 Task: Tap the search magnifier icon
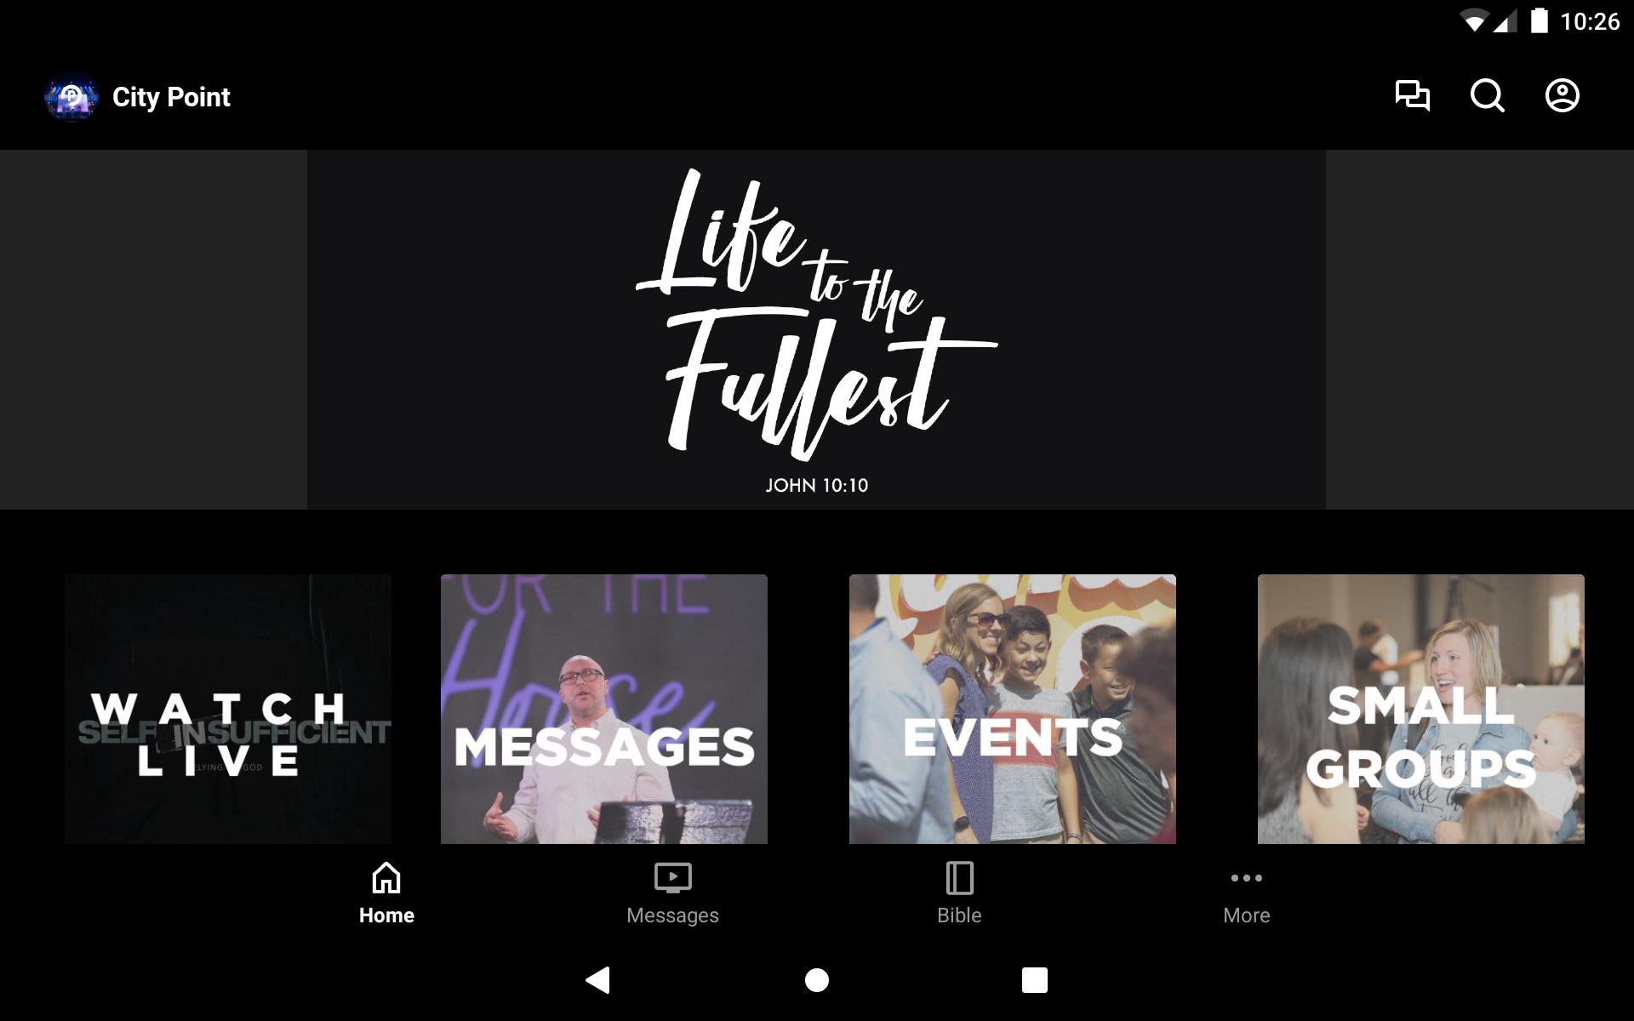click(x=1487, y=95)
